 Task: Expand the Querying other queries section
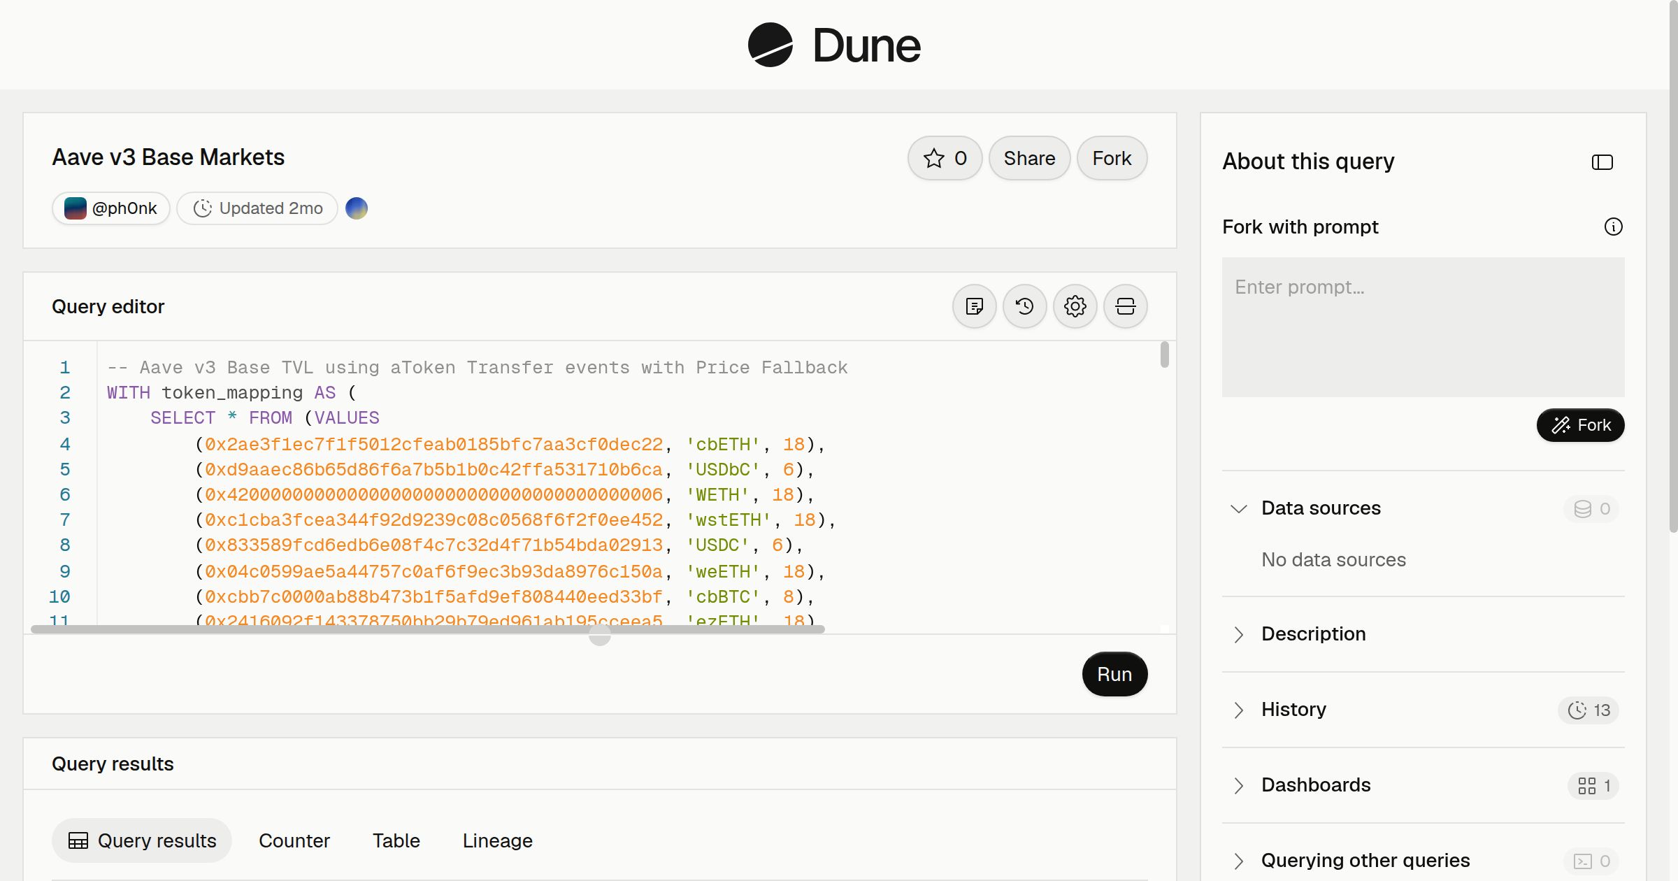tap(1239, 861)
